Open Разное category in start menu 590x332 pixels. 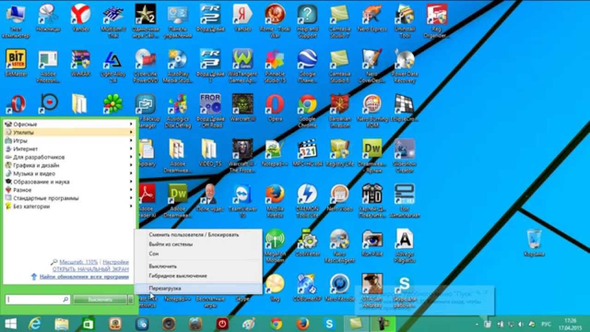[x=69, y=190]
